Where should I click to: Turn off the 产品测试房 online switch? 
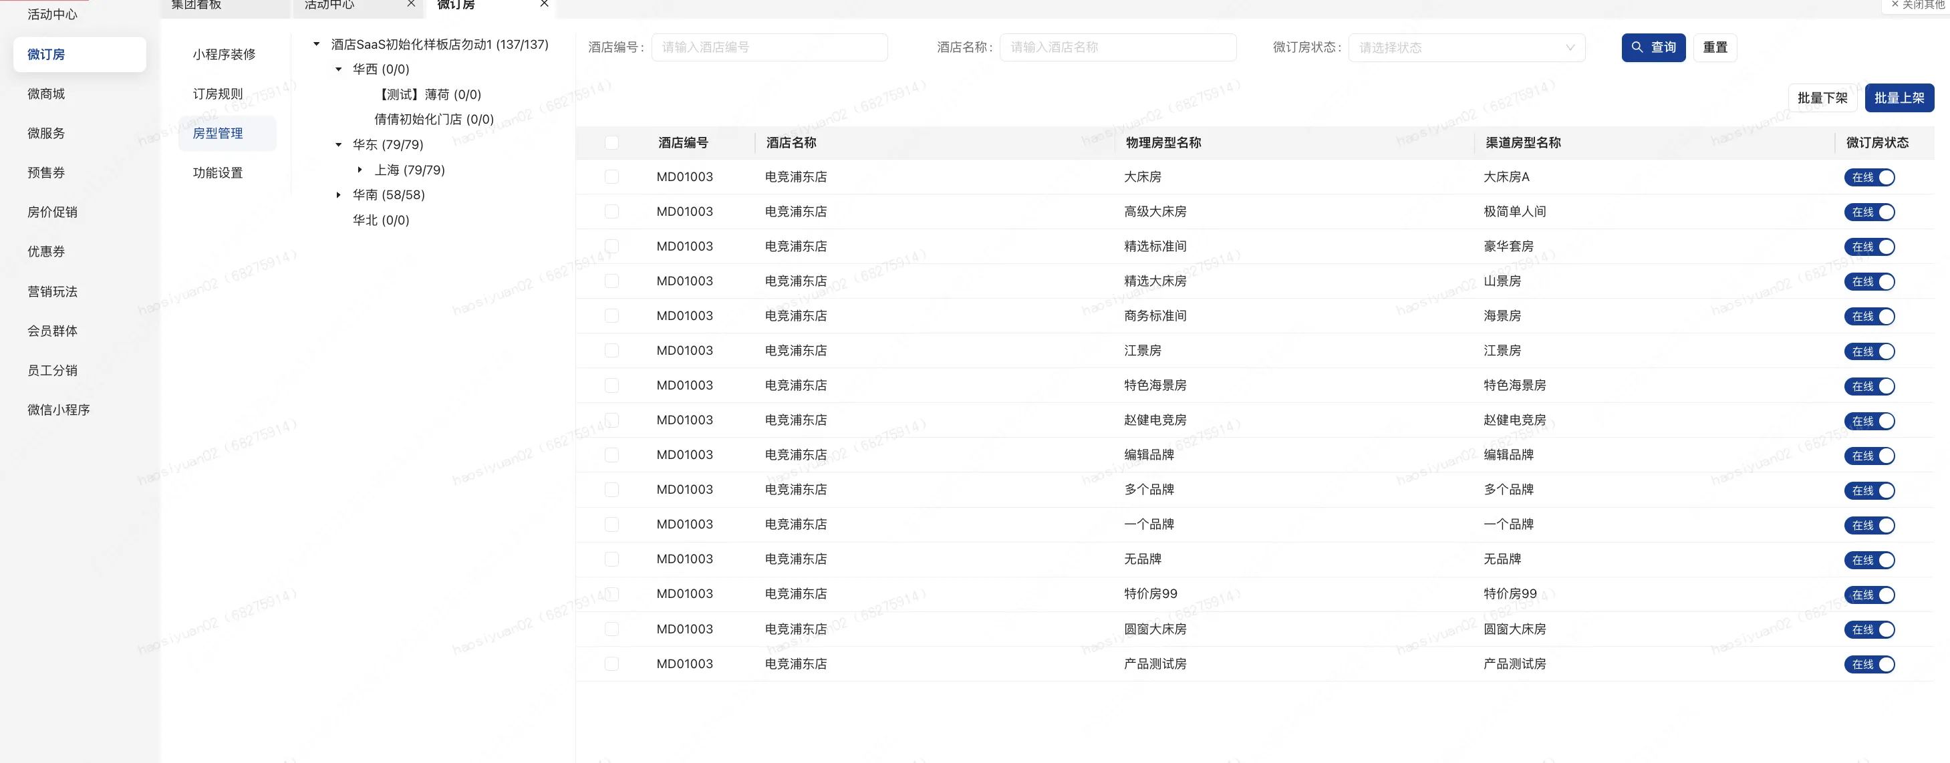tap(1868, 665)
